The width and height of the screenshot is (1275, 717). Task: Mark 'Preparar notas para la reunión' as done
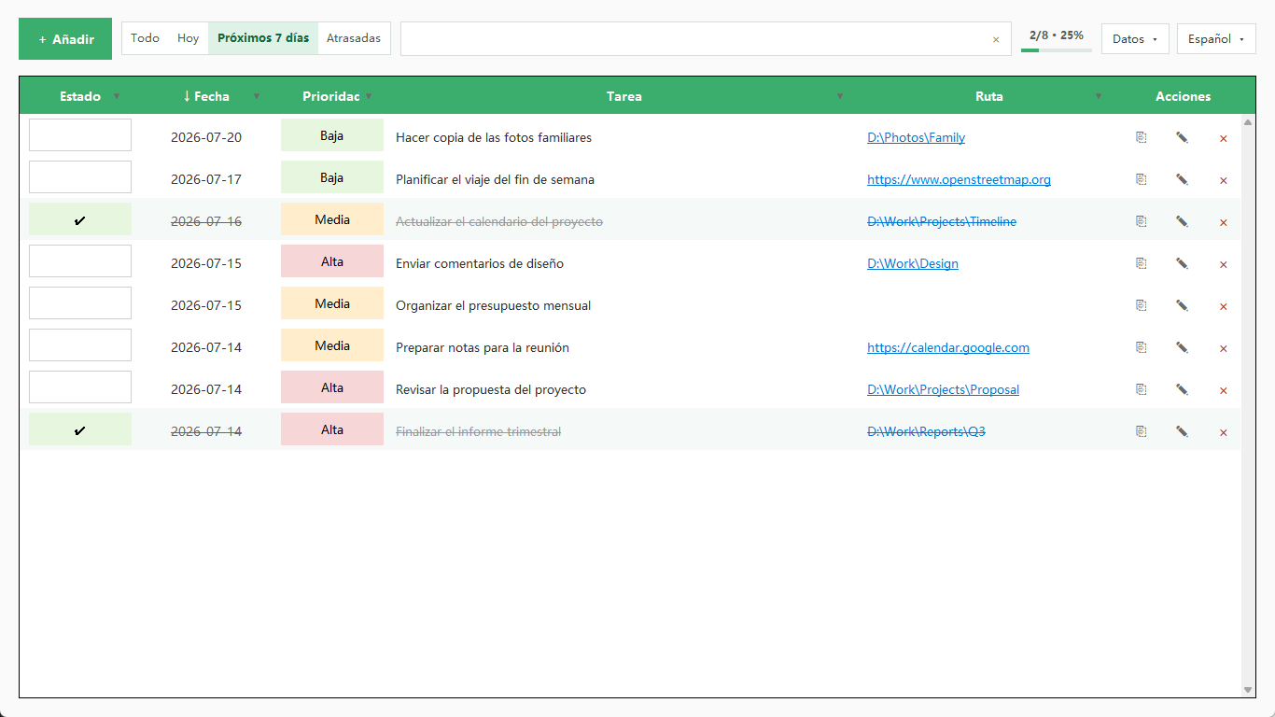tap(80, 344)
